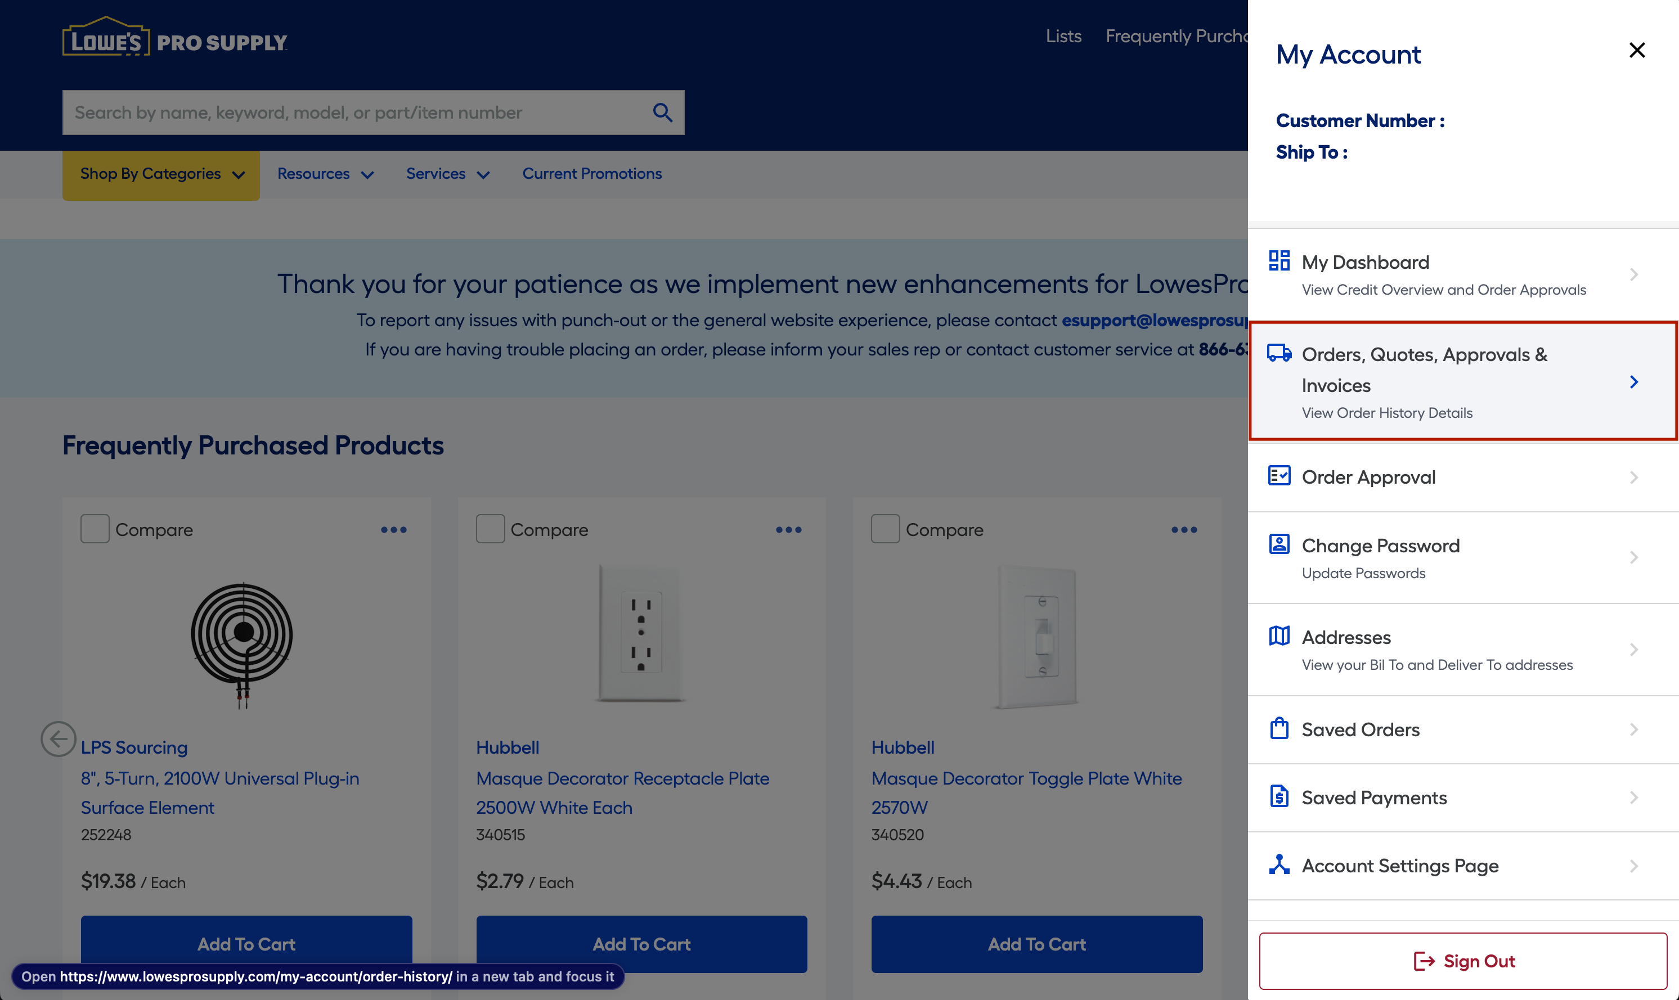The width and height of the screenshot is (1679, 1000).
Task: Open Account Settings Page menu item
Action: pyautogui.click(x=1463, y=866)
